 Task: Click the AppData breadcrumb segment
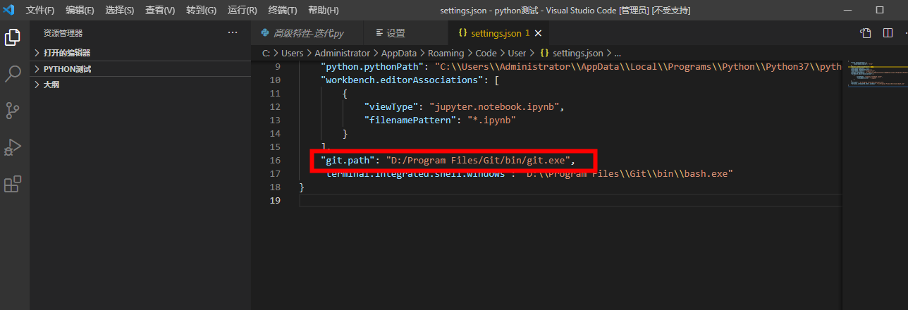pos(400,53)
